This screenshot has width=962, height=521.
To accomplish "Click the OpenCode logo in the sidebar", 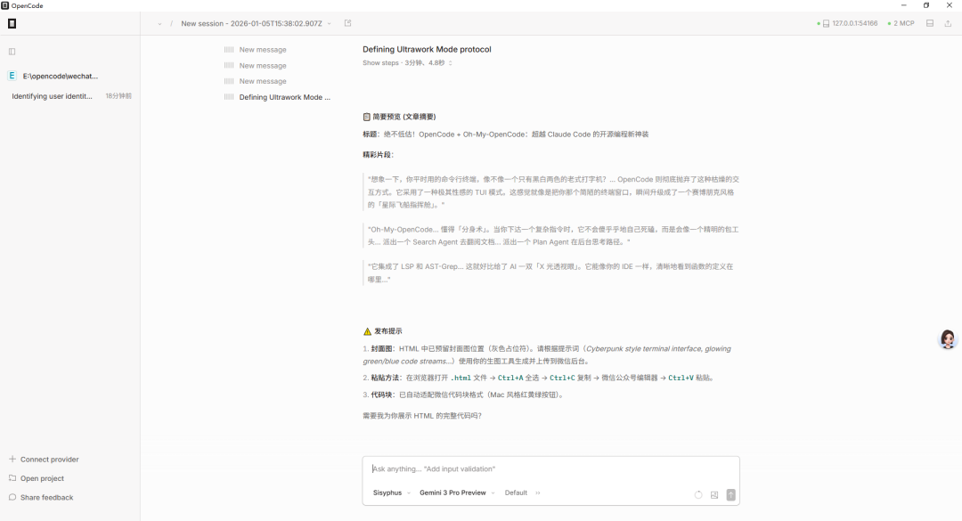I will click(x=12, y=22).
